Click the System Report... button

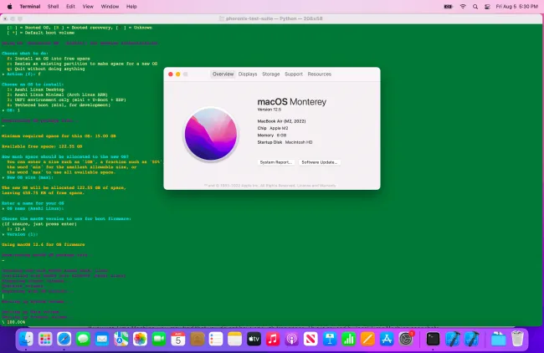tap(275, 161)
